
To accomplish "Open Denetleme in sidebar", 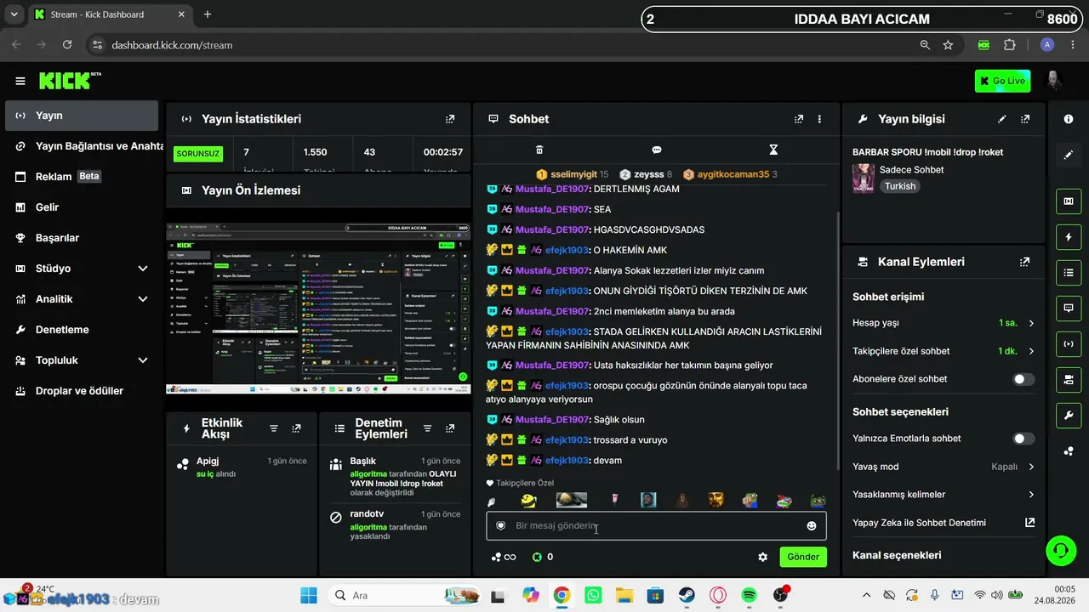I will 82,330.
